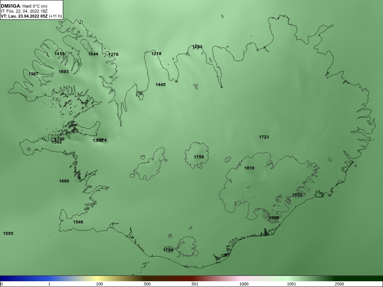This screenshot has height=287, width=383.
Task: Click the 1387 height value
Action: point(33,74)
